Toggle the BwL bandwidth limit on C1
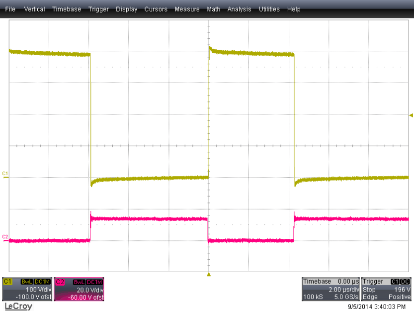Image resolution: width=414 pixels, height=311 pixels. pyautogui.click(x=26, y=282)
